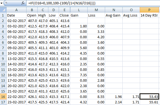Screen dimensions: 160x105
Task: Select column M header
Action: (96, 10)
